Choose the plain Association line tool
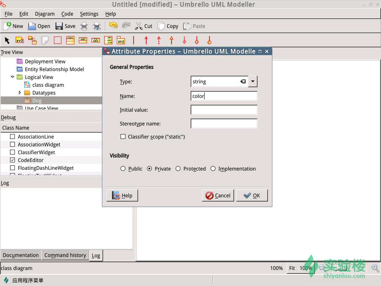The image size is (381, 286). (134, 40)
